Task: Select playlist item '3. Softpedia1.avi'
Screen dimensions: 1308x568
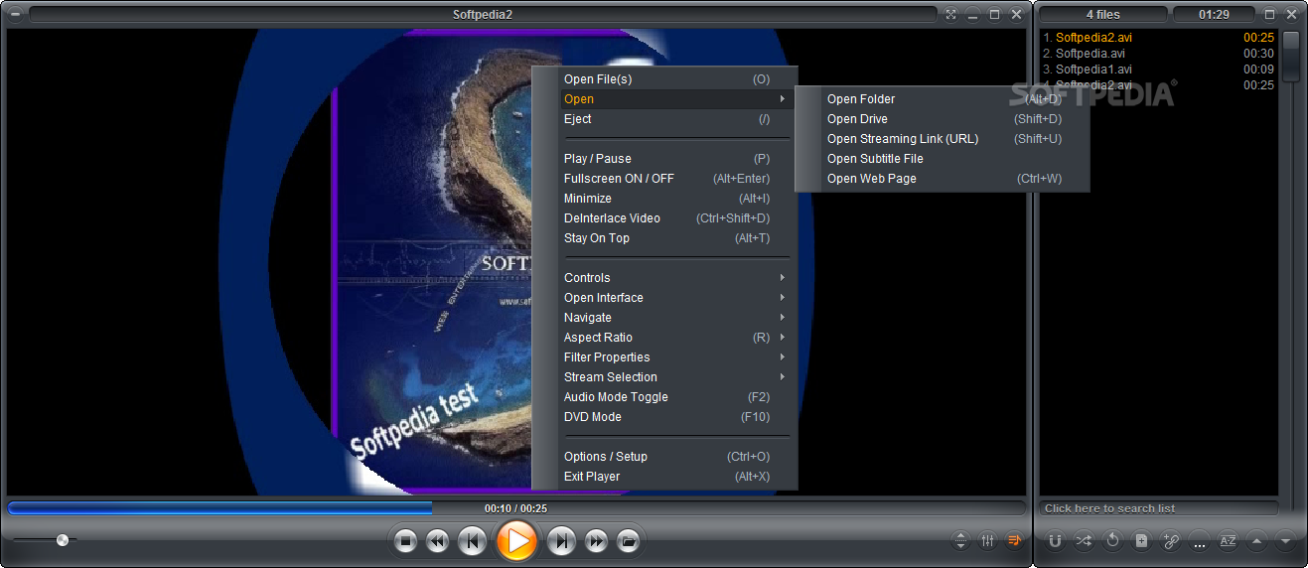Action: pos(1158,70)
